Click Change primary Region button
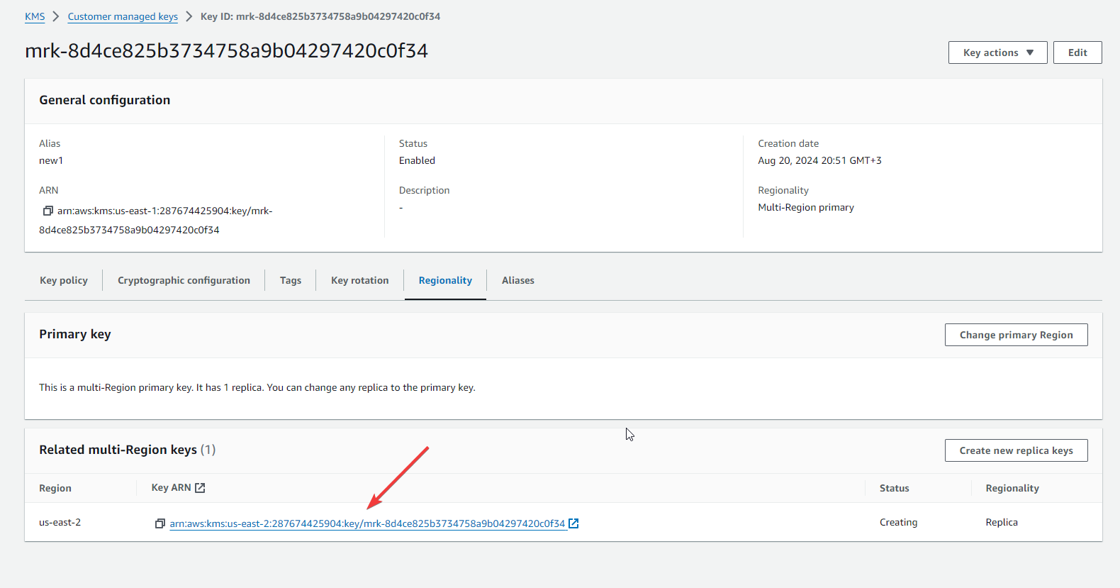This screenshot has height=588, width=1120. (x=1016, y=335)
